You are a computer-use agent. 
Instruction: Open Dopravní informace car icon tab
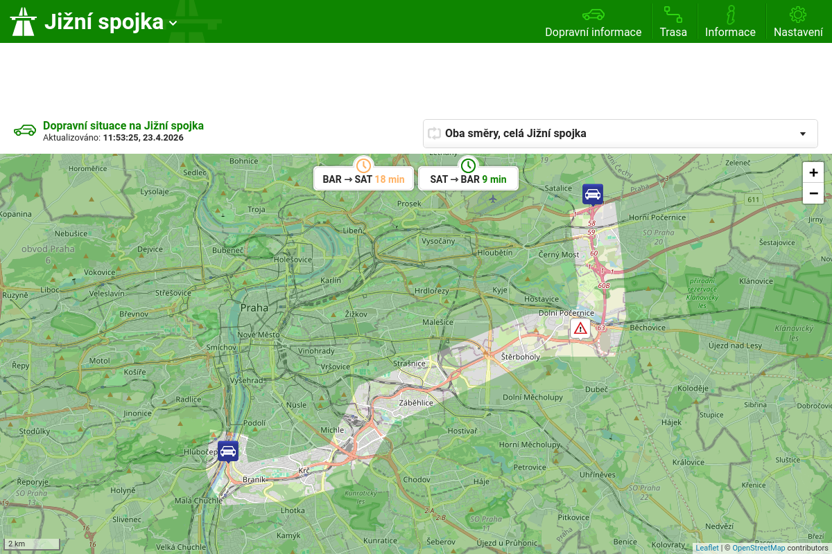(593, 15)
